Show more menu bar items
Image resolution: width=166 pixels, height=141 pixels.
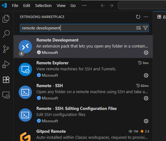(x=84, y=6)
